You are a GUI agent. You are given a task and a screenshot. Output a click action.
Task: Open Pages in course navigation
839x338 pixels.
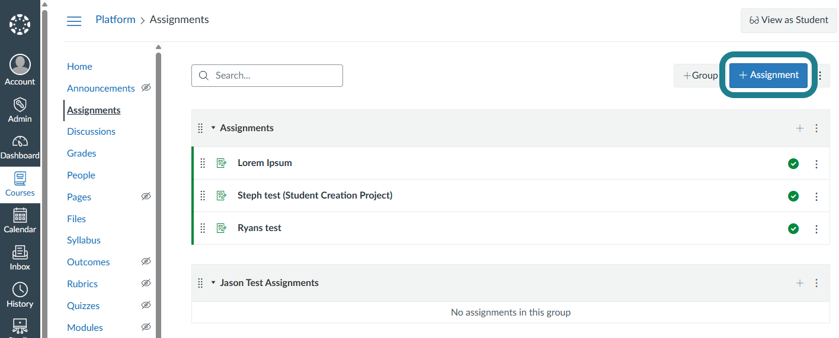tap(79, 197)
